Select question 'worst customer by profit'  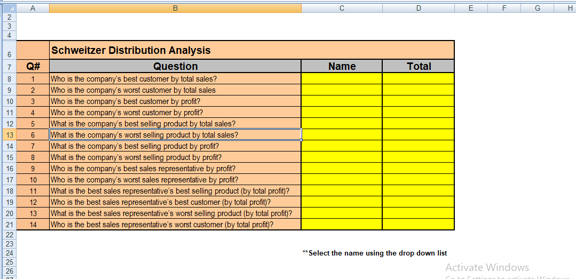point(175,113)
